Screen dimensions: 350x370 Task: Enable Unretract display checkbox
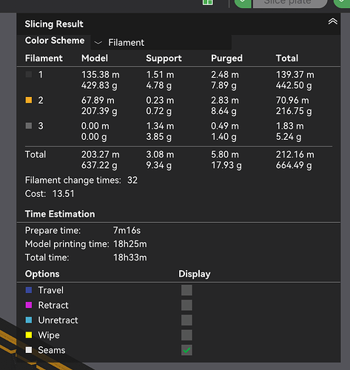tap(186, 320)
